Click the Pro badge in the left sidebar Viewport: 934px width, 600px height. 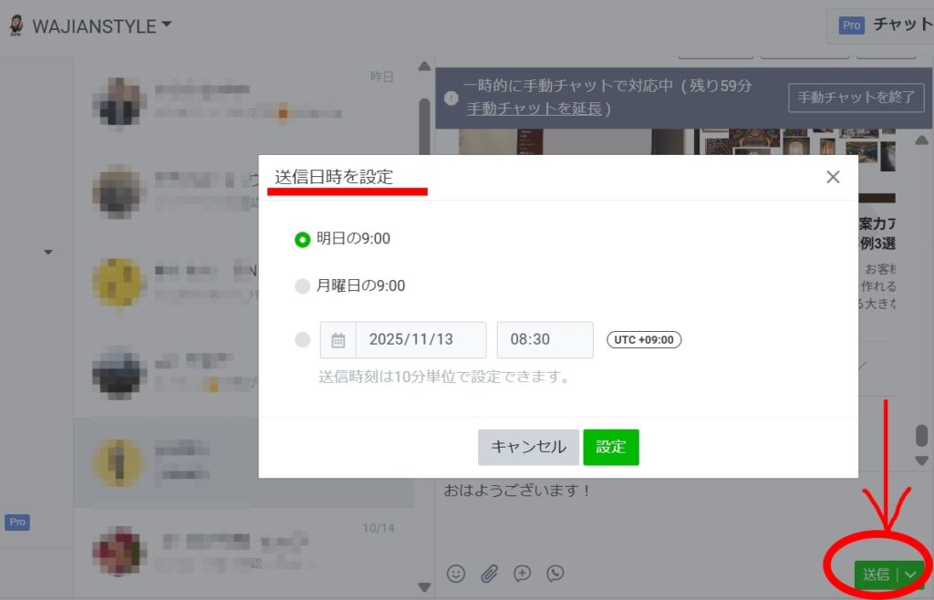coord(16,522)
